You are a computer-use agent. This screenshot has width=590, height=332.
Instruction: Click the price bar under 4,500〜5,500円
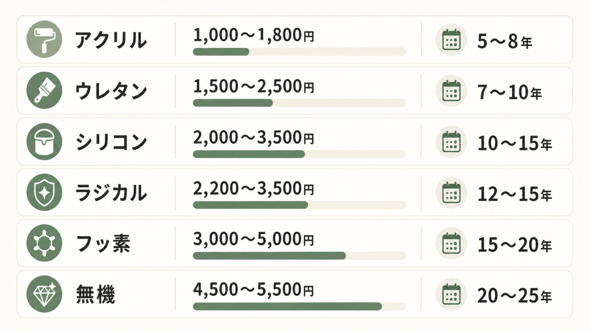point(299,306)
